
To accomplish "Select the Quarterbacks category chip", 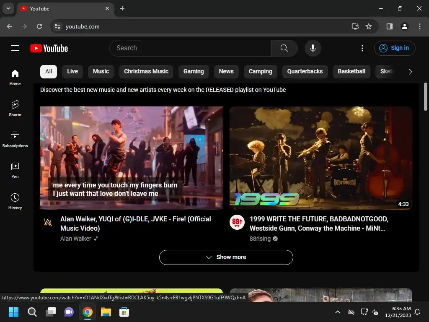I will point(305,71).
